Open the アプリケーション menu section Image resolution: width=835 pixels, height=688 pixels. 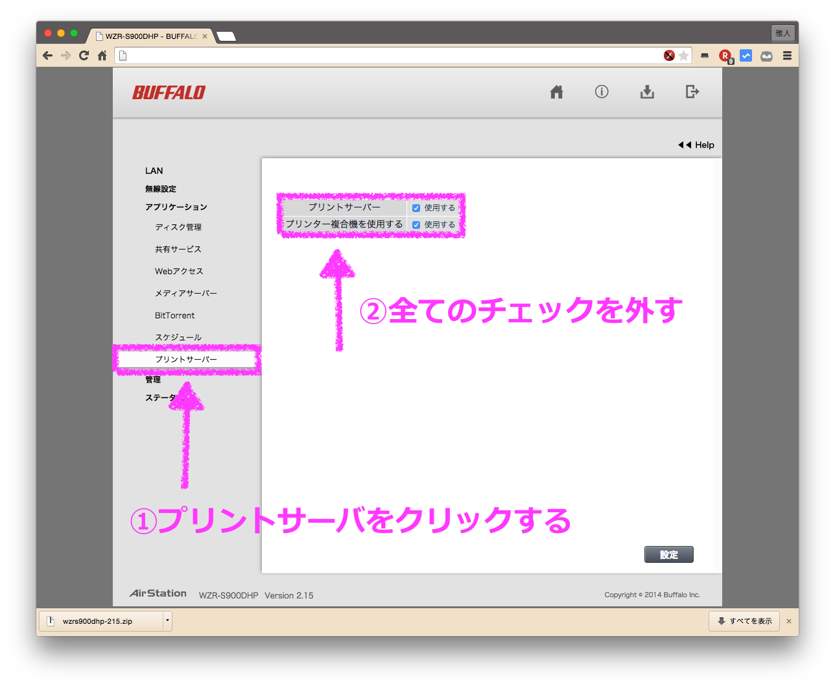(x=176, y=207)
